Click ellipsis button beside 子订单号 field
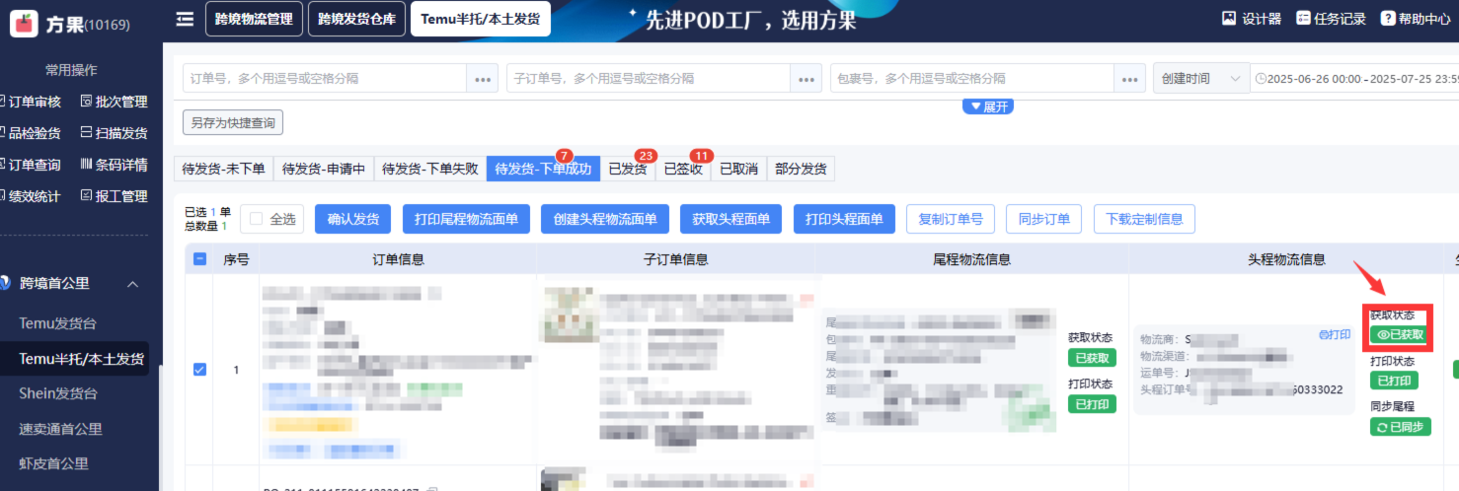 point(806,79)
